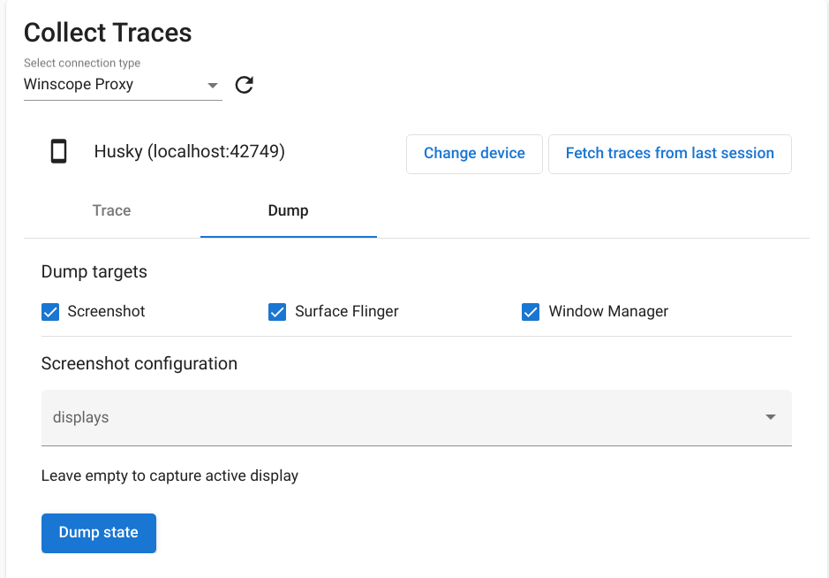Screen dimensions: 829x578
Task: Switch to the Trace tab
Action: (x=111, y=211)
